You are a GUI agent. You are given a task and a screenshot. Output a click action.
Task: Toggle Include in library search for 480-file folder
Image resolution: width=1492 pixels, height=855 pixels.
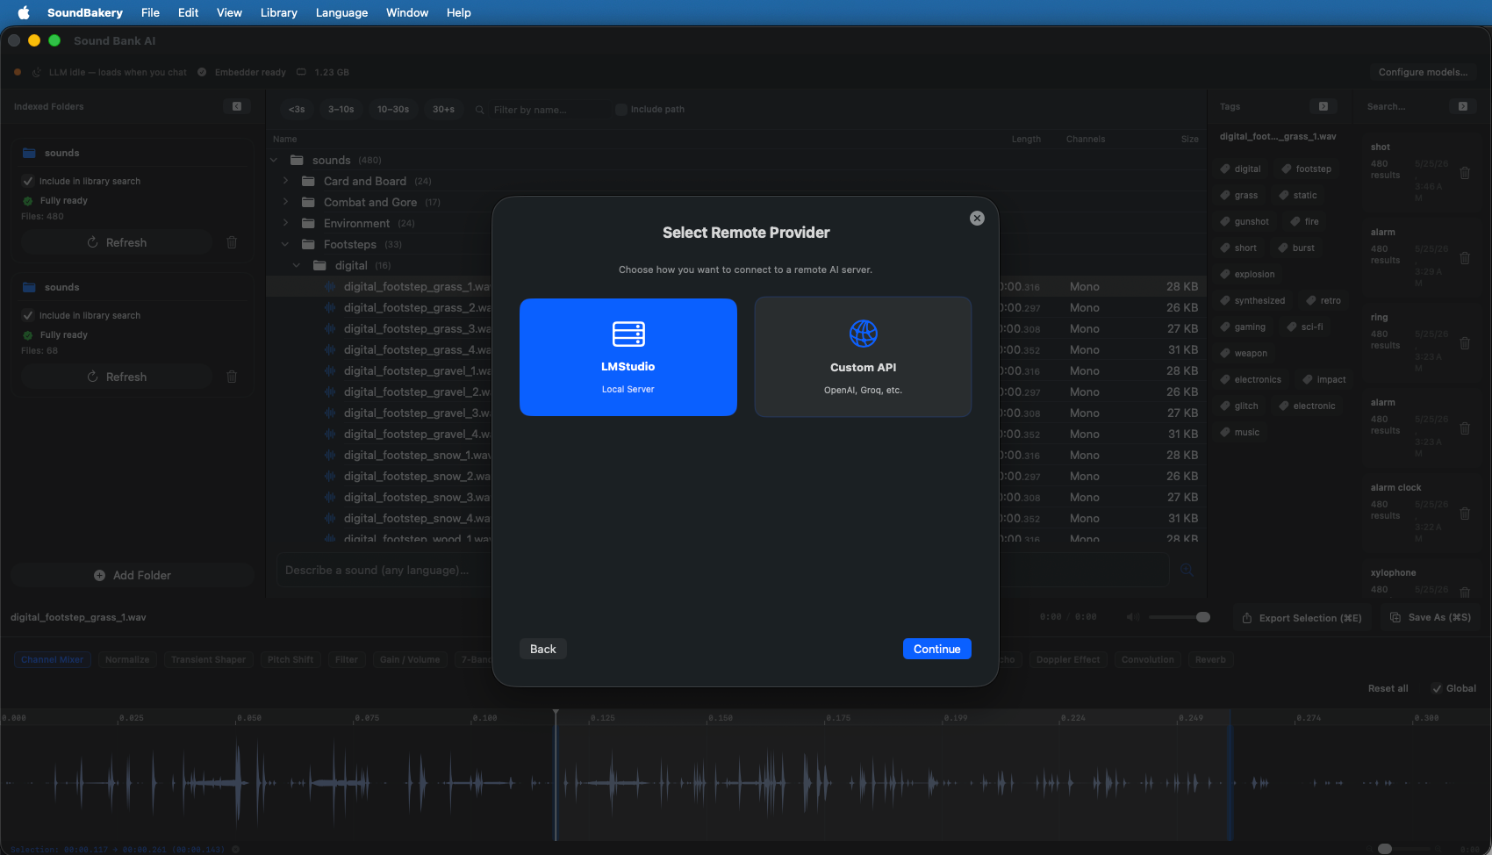coord(28,181)
